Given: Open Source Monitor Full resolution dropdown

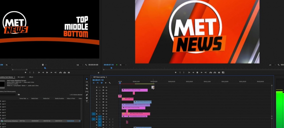Looking at the screenshot, I should pos(80,65).
